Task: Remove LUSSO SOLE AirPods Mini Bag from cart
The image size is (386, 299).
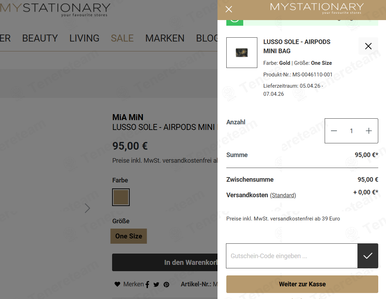Action: tap(368, 46)
